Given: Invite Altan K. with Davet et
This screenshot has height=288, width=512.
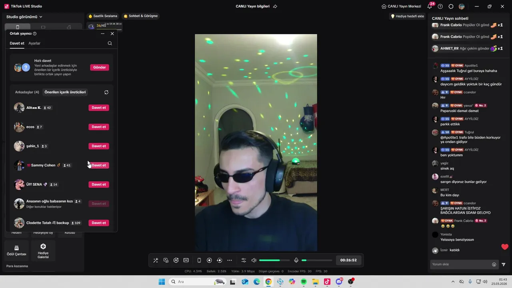Looking at the screenshot, I should point(99,108).
